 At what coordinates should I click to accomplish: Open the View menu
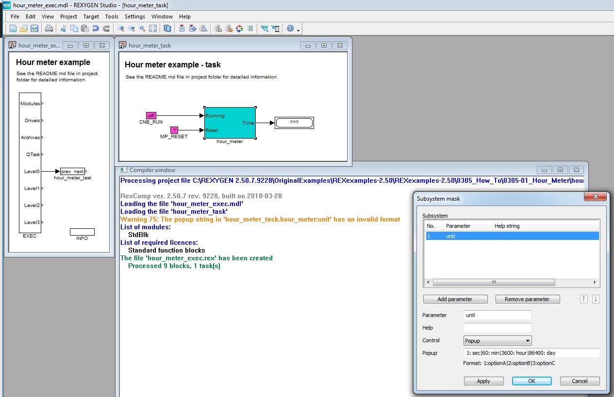click(x=48, y=16)
